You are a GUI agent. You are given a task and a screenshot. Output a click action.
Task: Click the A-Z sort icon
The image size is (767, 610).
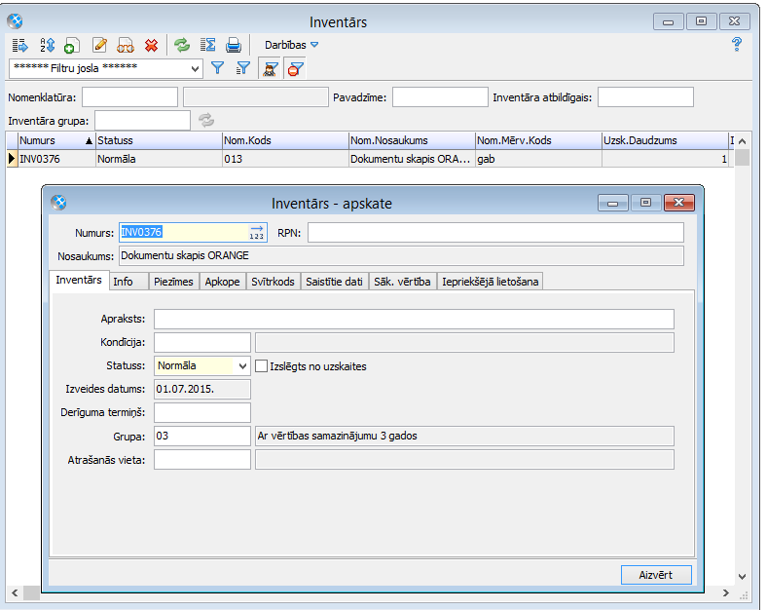click(x=47, y=45)
